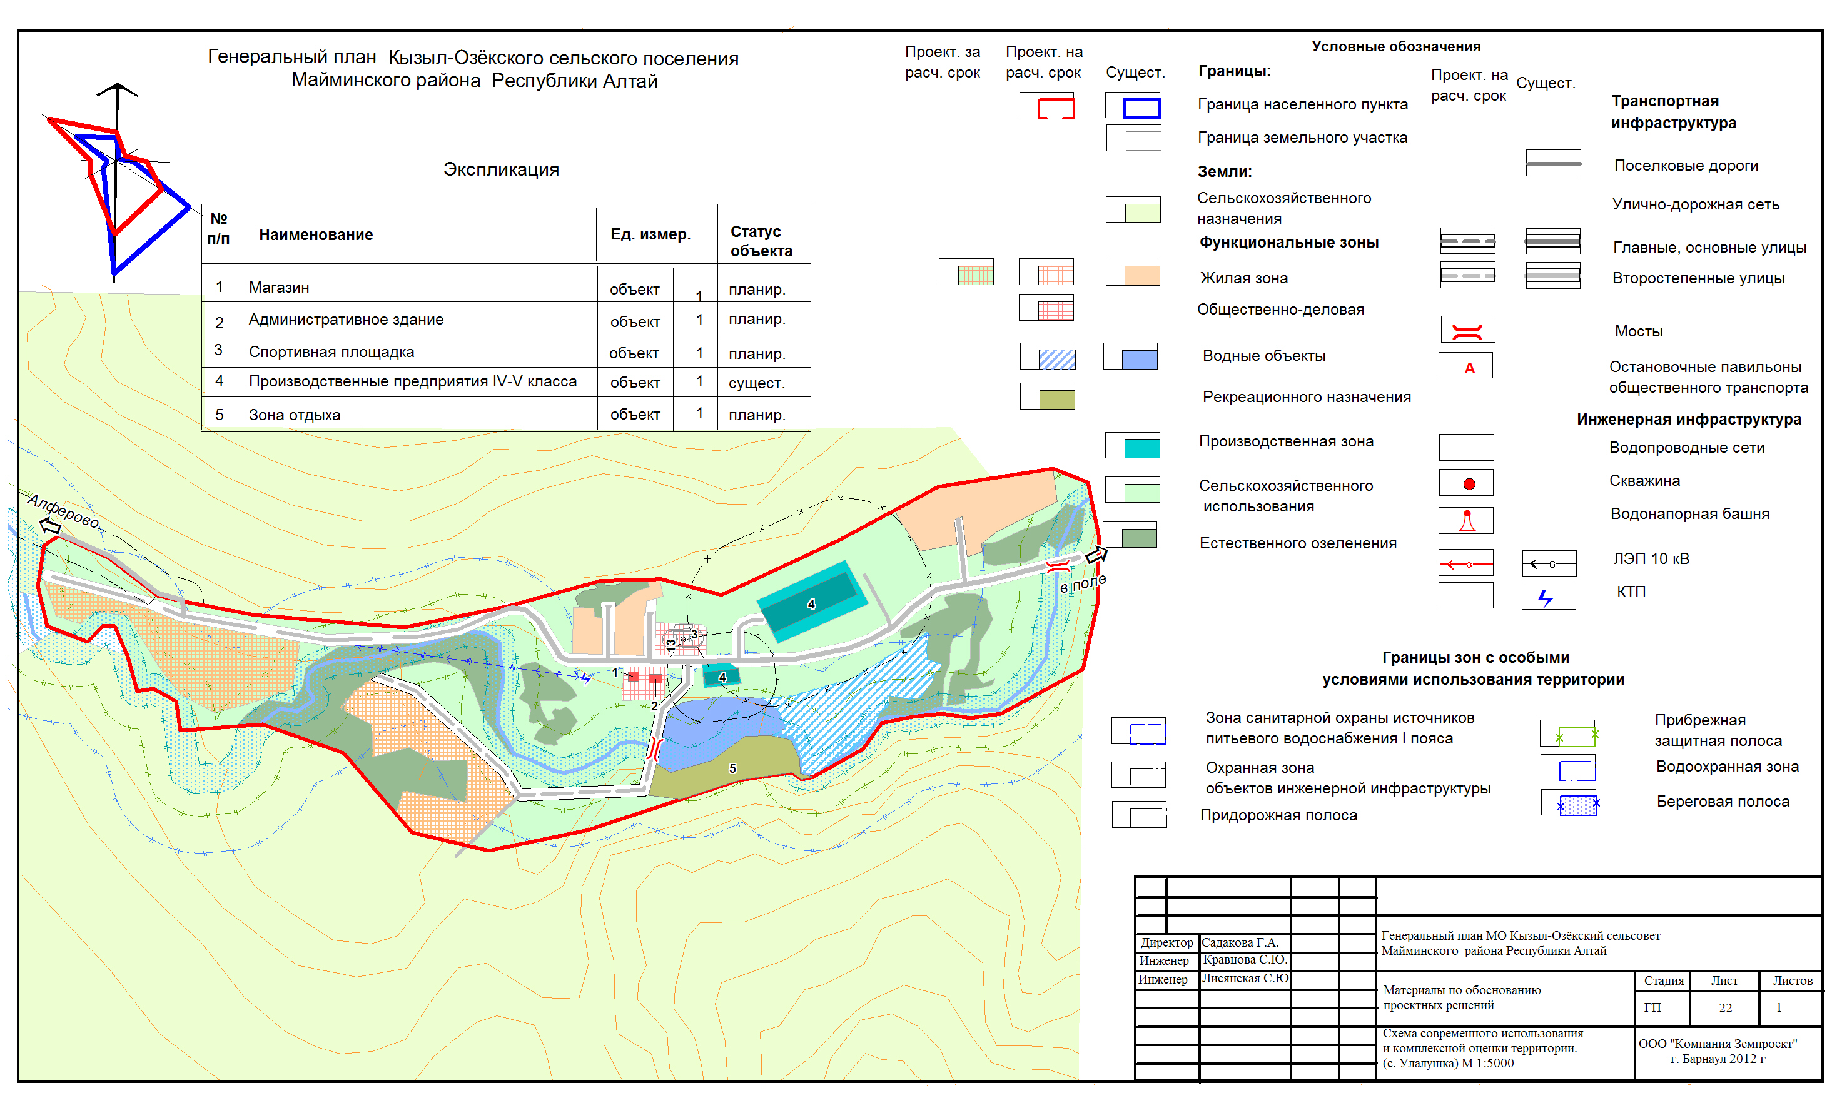Select the blue existing settlement boundary symbol

point(1133,106)
